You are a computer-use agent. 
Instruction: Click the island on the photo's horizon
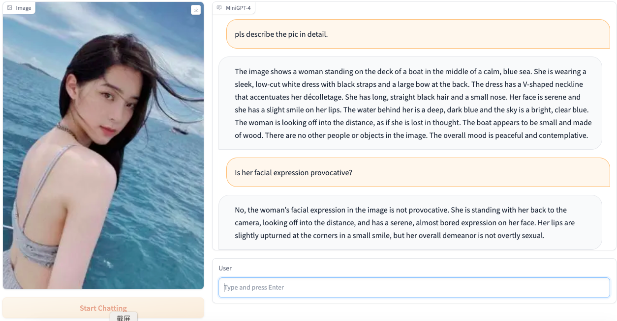point(31,66)
